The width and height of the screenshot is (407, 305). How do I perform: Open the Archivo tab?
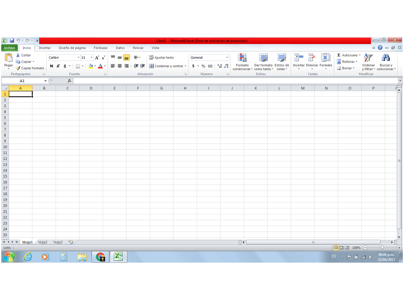pos(9,48)
